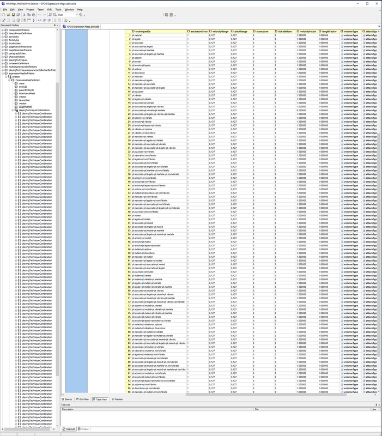
Task: Expand the compositeDefinitions tree node
Action: (x=3, y=30)
